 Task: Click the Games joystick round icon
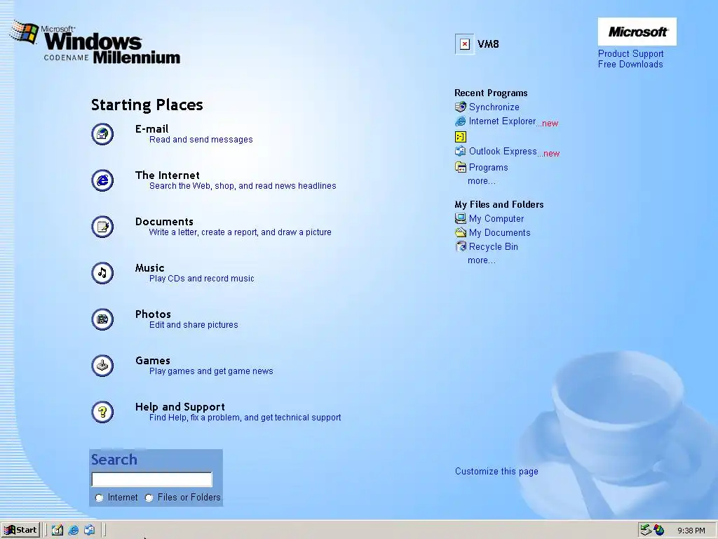(102, 366)
